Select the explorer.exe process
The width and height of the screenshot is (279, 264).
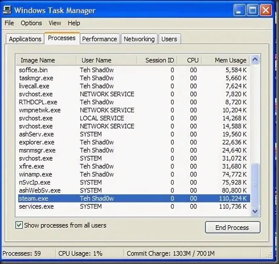[134, 142]
